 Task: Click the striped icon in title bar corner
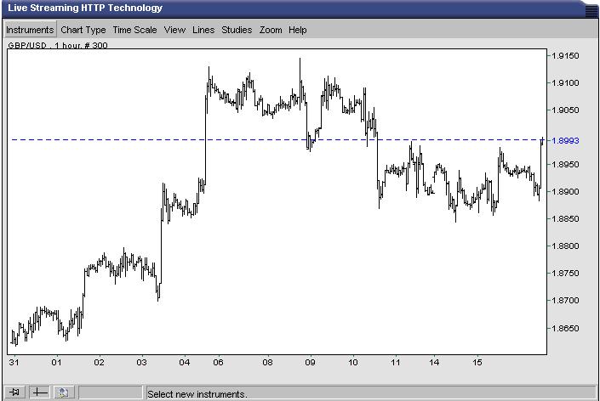pos(591,10)
